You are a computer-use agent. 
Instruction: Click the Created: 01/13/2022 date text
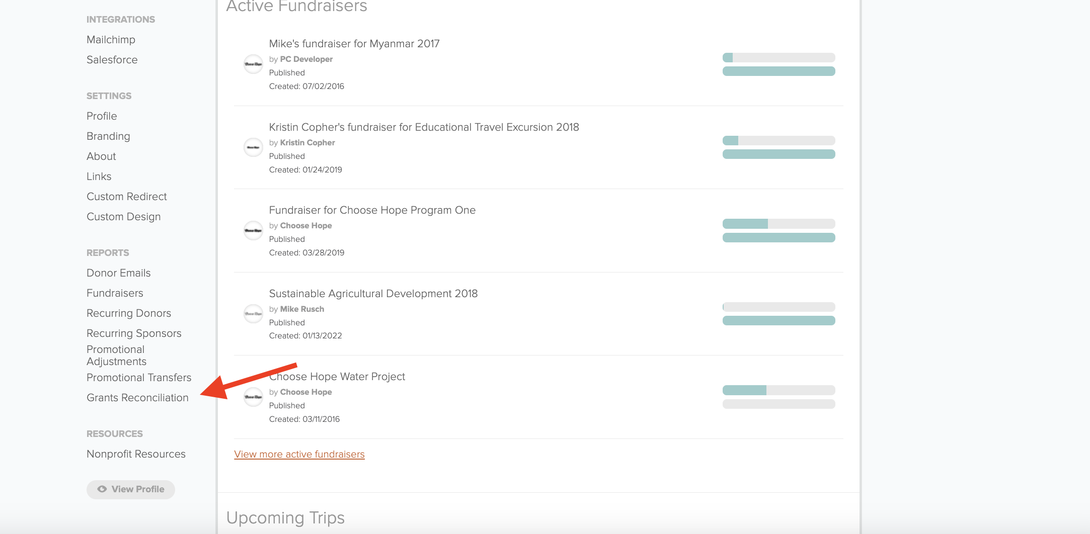305,336
